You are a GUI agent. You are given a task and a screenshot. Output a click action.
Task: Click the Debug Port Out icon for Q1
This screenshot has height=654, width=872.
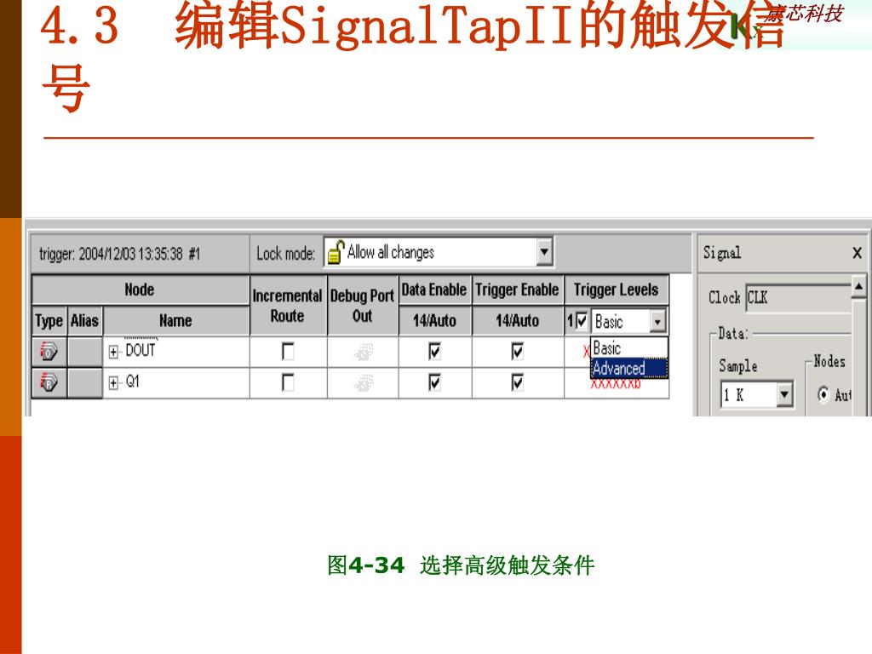pos(363,382)
